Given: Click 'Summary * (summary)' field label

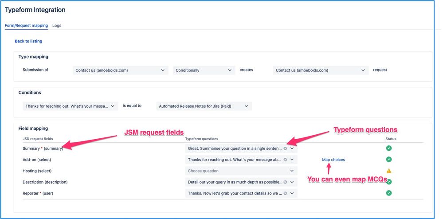Looking at the screenshot, I should coord(43,149).
